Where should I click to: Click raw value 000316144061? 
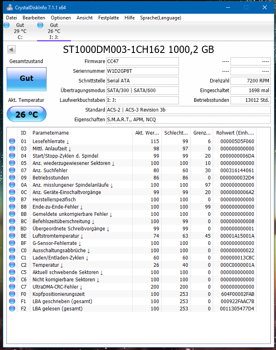[237, 171]
